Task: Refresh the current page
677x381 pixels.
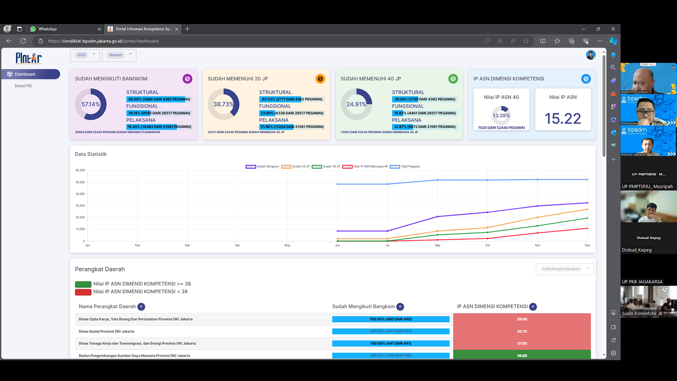Action: 23,41
